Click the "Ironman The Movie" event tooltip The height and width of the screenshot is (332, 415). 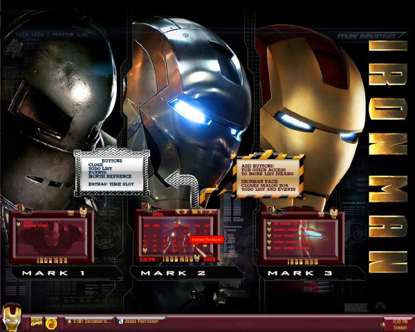coord(207,239)
